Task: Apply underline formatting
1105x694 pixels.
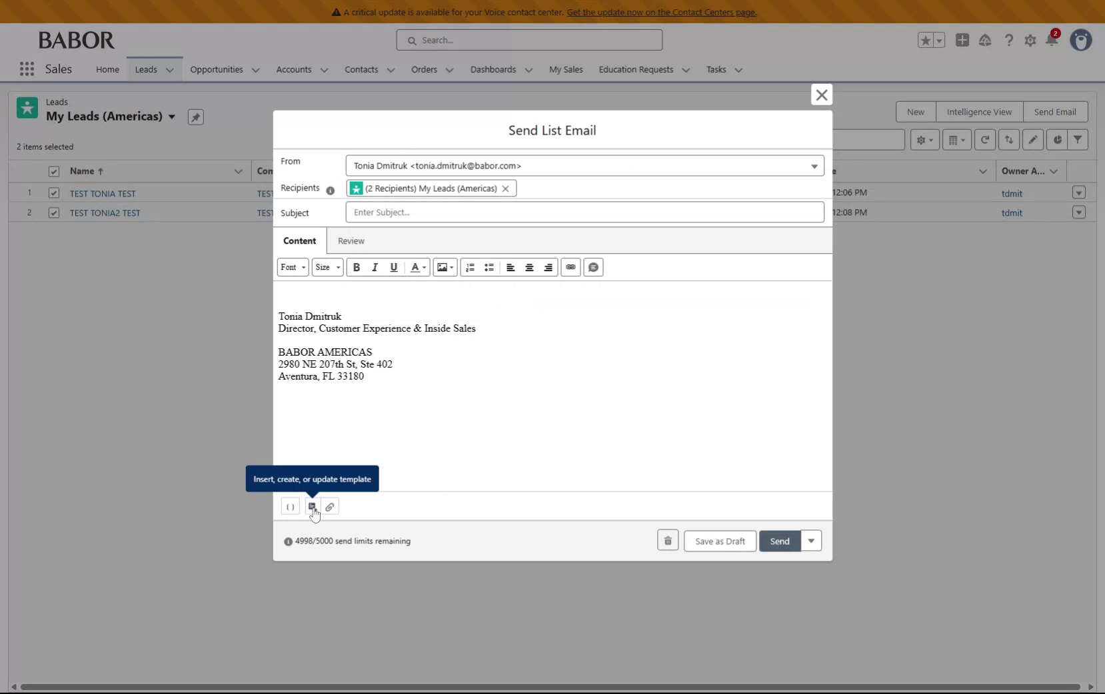Action: (393, 267)
